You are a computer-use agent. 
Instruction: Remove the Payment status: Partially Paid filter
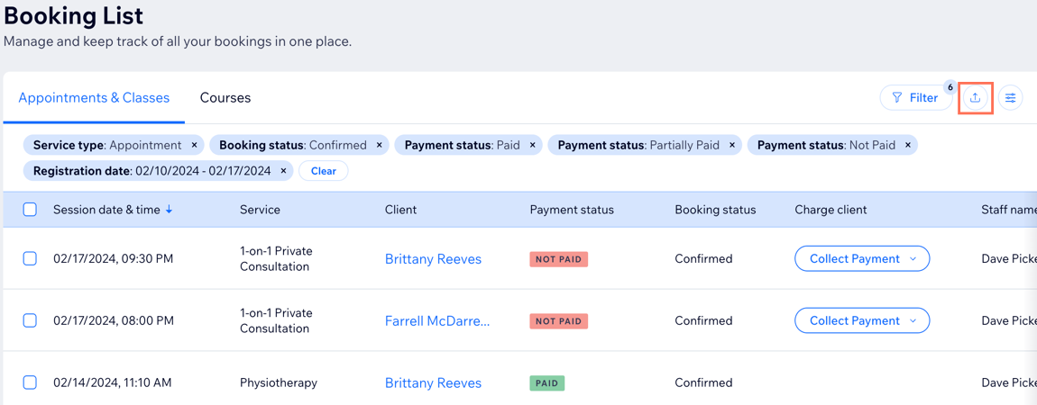tap(732, 145)
